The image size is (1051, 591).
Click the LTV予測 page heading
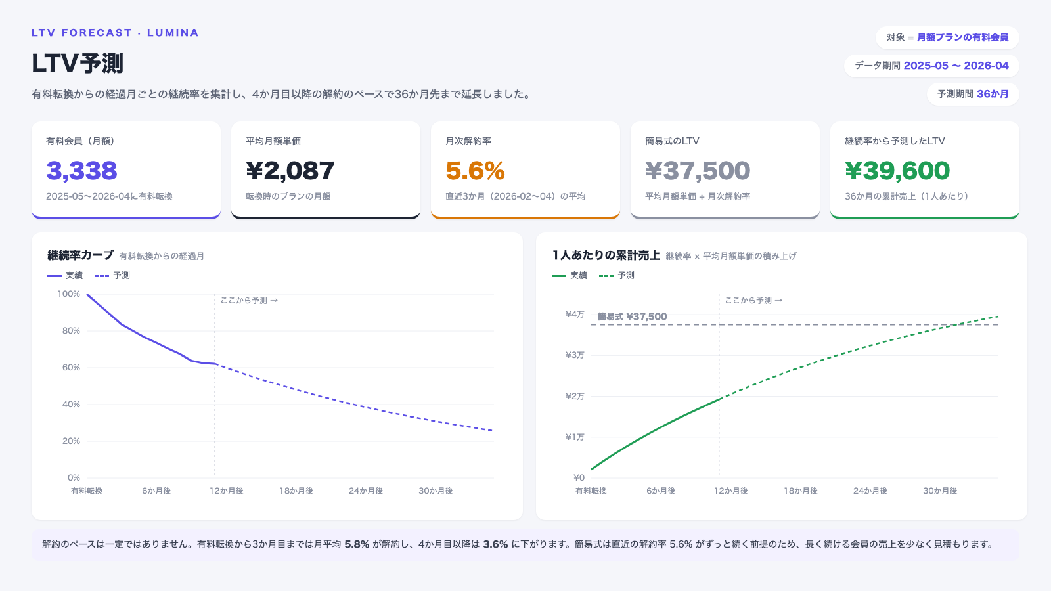(78, 64)
